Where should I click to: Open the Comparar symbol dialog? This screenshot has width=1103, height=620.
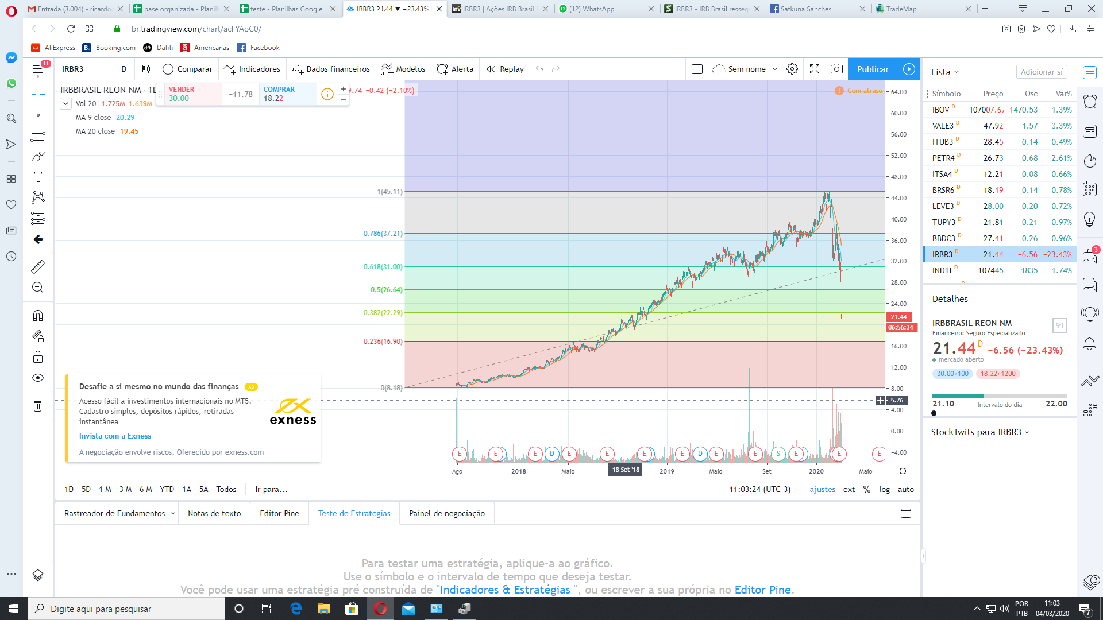(187, 69)
